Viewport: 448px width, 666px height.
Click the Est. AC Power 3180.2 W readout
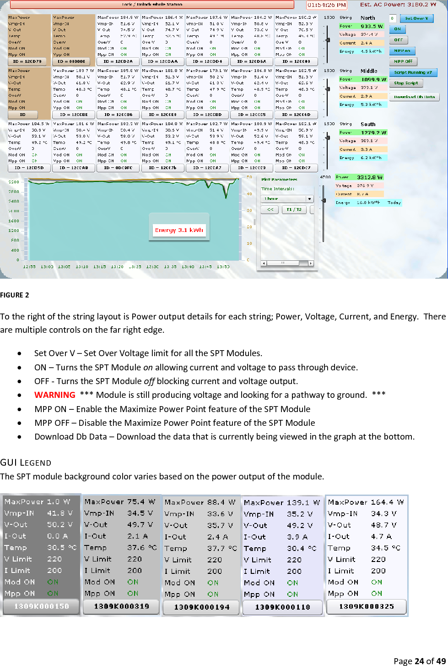click(398, 5)
